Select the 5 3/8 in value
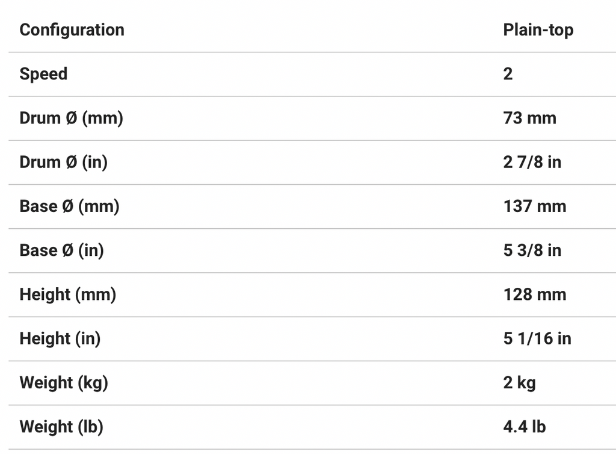The width and height of the screenshot is (616, 454). [x=532, y=250]
